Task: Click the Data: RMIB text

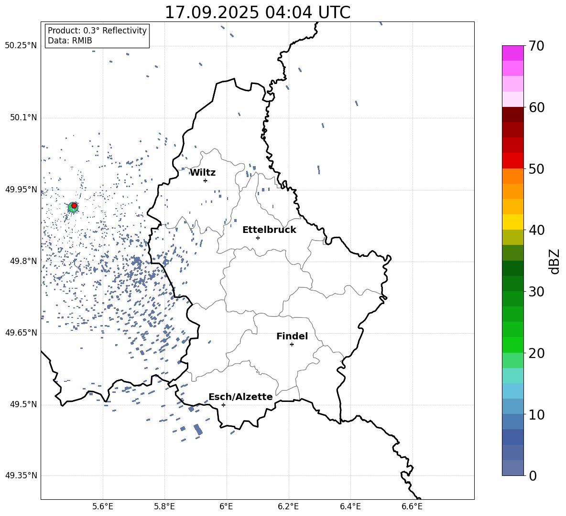Action: coord(70,41)
